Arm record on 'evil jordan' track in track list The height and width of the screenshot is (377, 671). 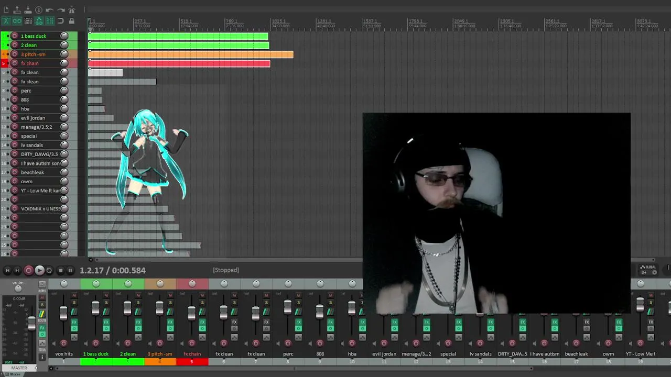(15, 118)
